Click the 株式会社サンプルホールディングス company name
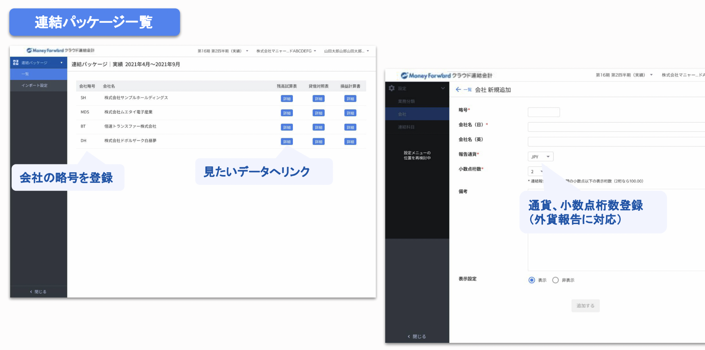This screenshot has height=350, width=705. tap(136, 98)
